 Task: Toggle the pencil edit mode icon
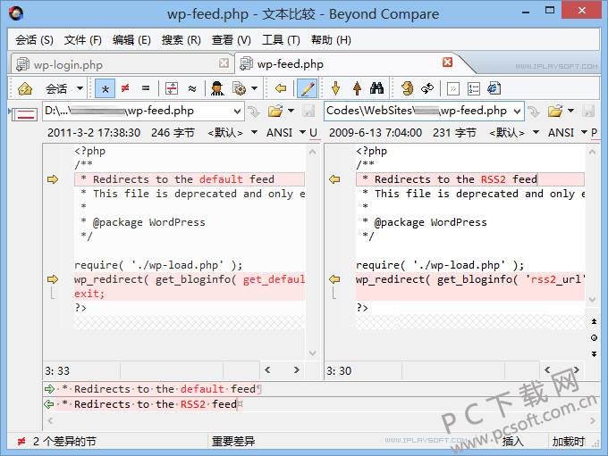tap(307, 88)
